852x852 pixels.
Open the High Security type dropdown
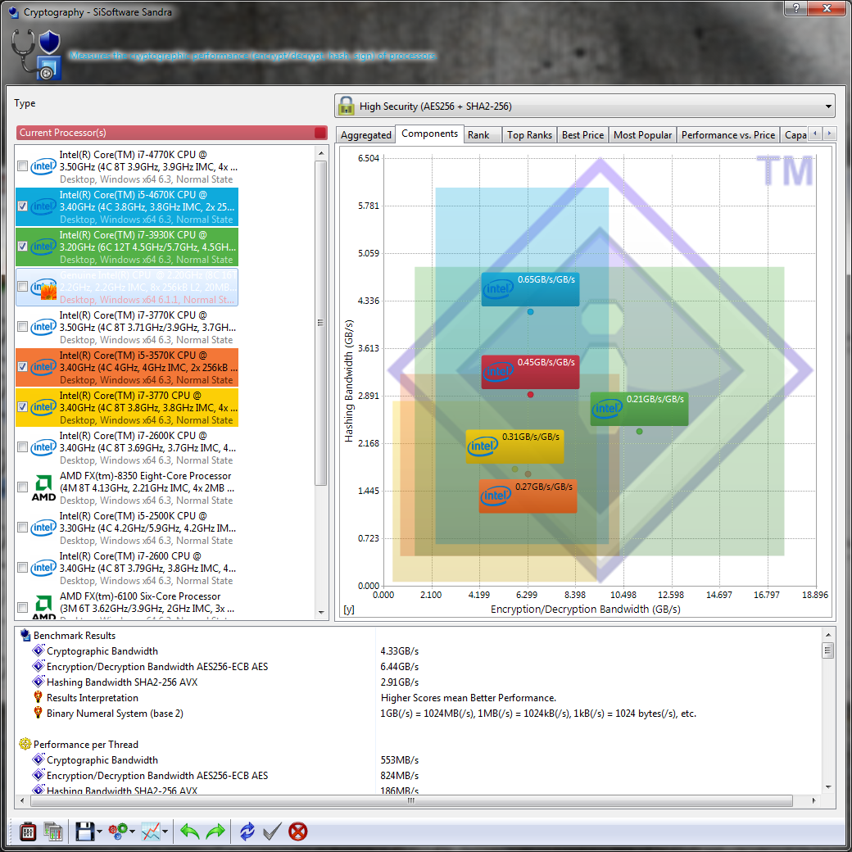point(585,106)
